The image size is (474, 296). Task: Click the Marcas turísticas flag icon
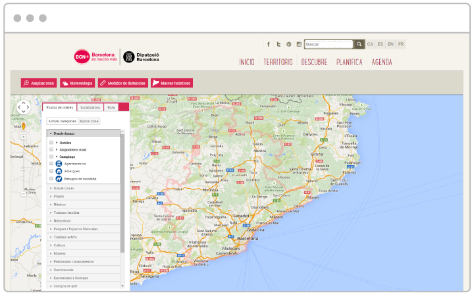click(155, 83)
